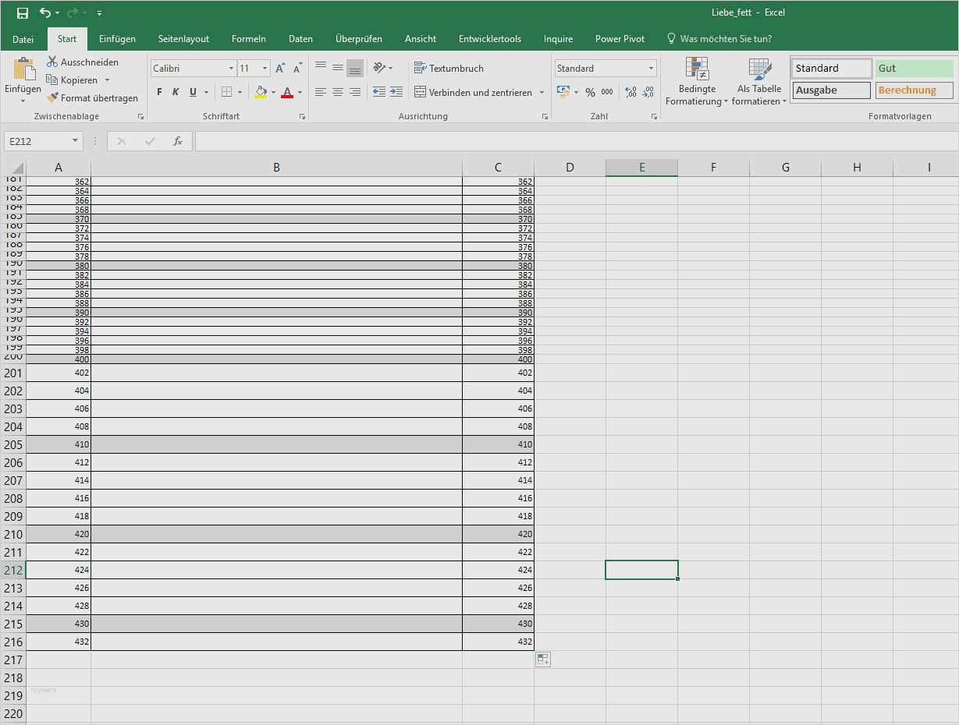Viewport: 959px width, 725px height.
Task: Click the Auto Fill Options icon below column C
Action: pos(543,660)
